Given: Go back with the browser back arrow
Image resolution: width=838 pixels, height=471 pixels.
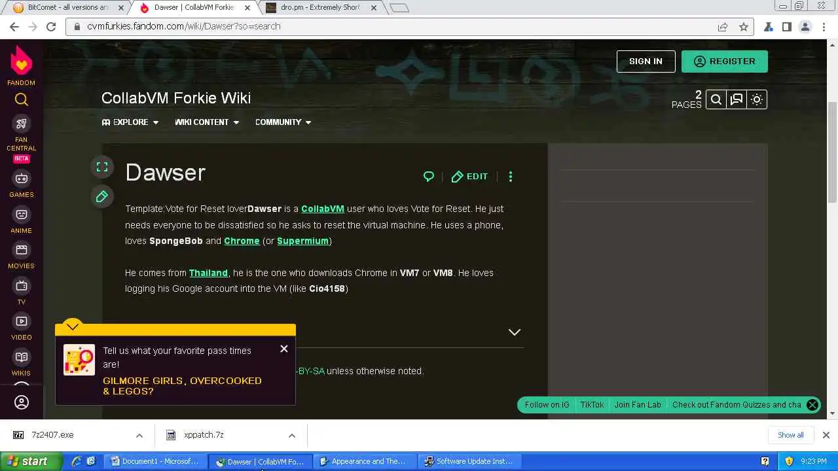Looking at the screenshot, I should coord(14,27).
